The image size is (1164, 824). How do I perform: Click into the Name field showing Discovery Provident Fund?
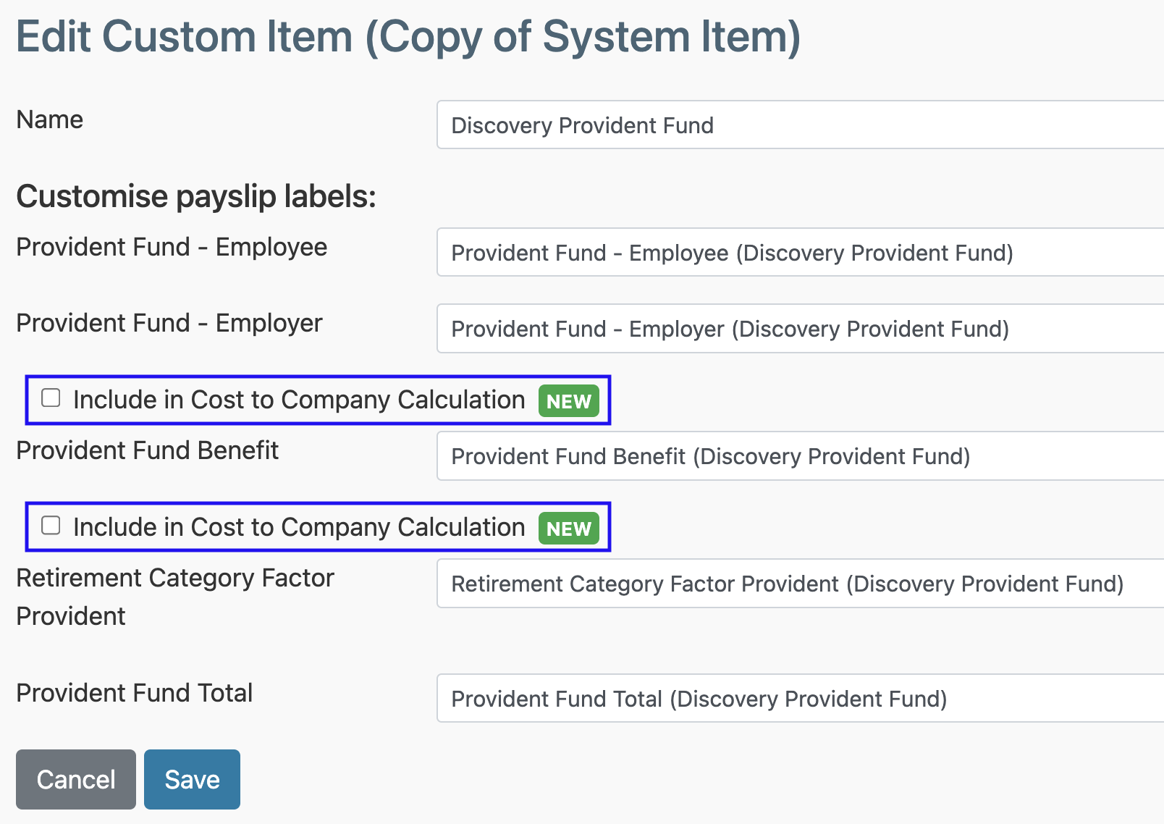(x=724, y=125)
